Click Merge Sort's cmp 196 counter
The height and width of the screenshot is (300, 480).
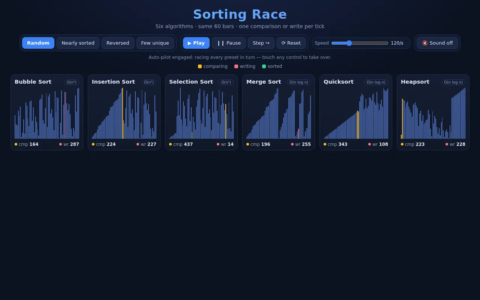click(x=258, y=144)
